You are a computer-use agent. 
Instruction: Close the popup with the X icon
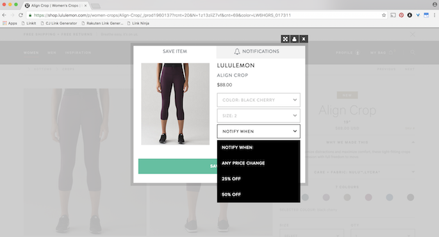coord(304,39)
